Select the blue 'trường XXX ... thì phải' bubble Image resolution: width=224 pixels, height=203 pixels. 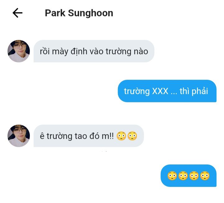(167, 91)
